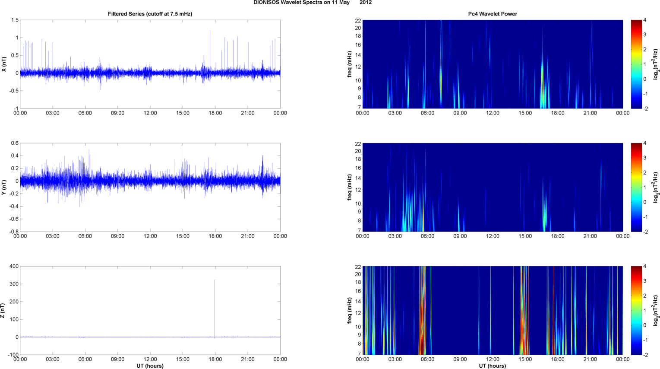
Task: Click the log2(nT²/Hz) label of top colorbar
Action: [x=656, y=64]
